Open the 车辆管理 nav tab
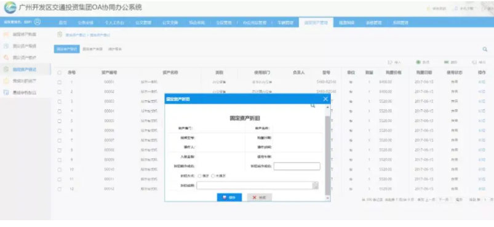This screenshot has width=494, height=227. coord(285,23)
